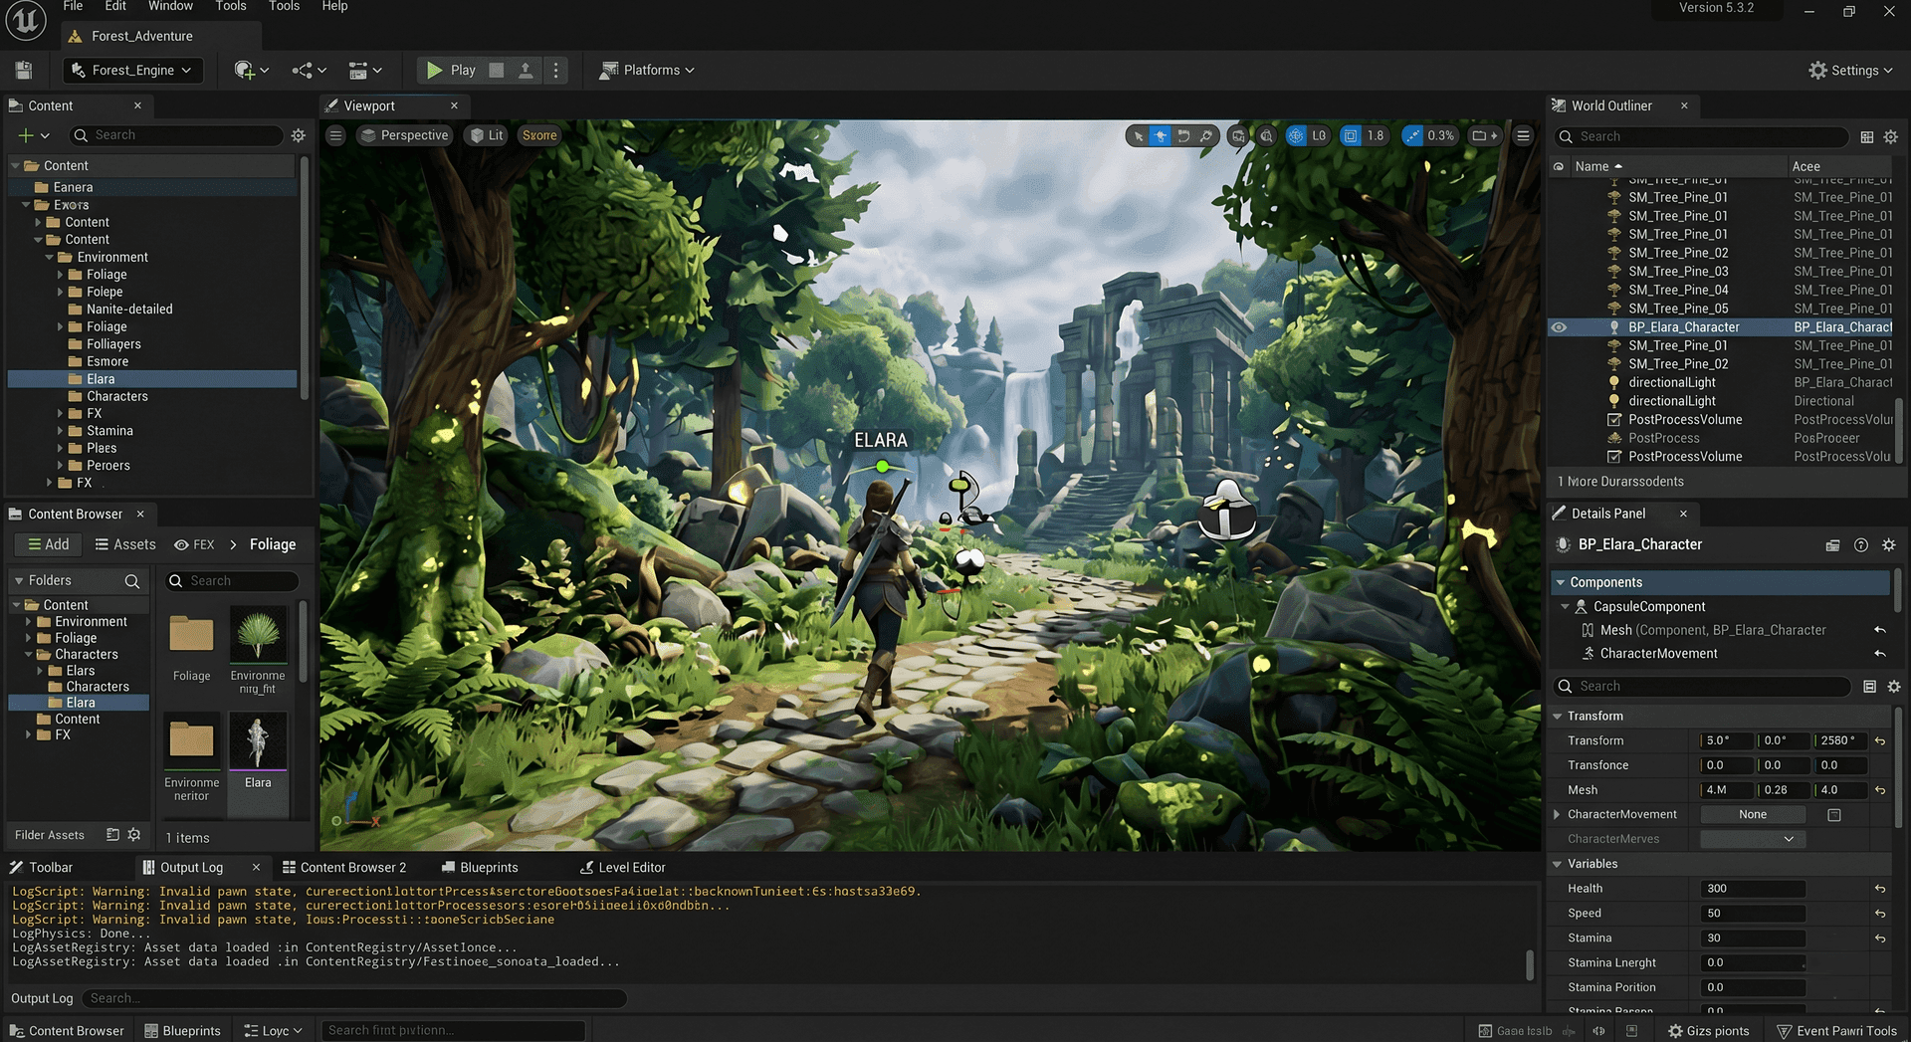Switch to the Blueprints bottom tab
Viewport: 1911px width, 1042px height.
480,868
